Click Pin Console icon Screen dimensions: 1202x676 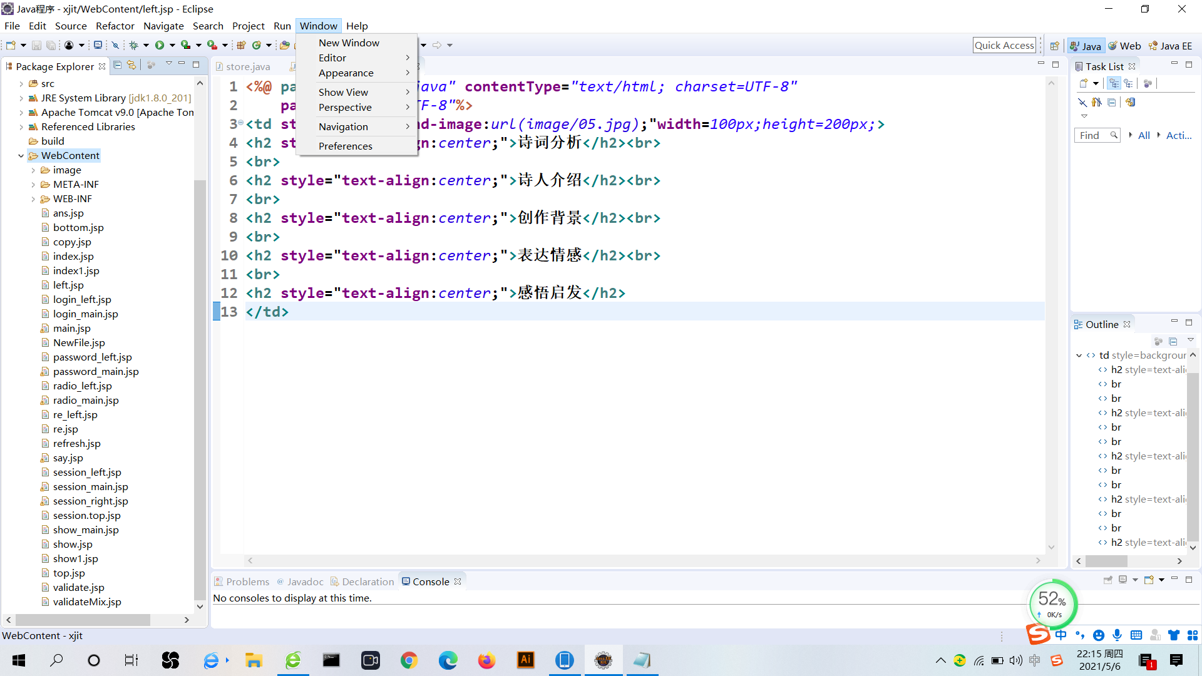point(1108,580)
